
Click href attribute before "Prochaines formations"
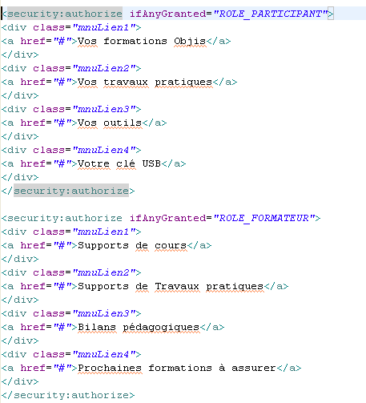coord(34,368)
